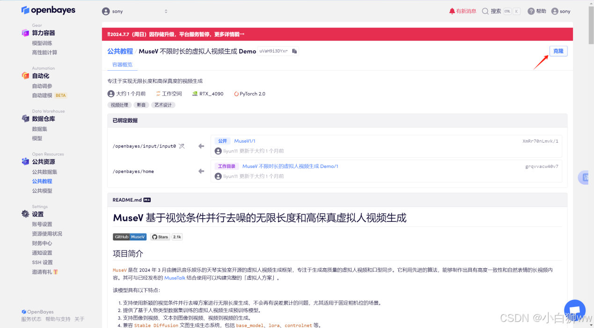Open 公共教程 in sidebar
Image resolution: width=594 pixels, height=328 pixels.
(42, 181)
